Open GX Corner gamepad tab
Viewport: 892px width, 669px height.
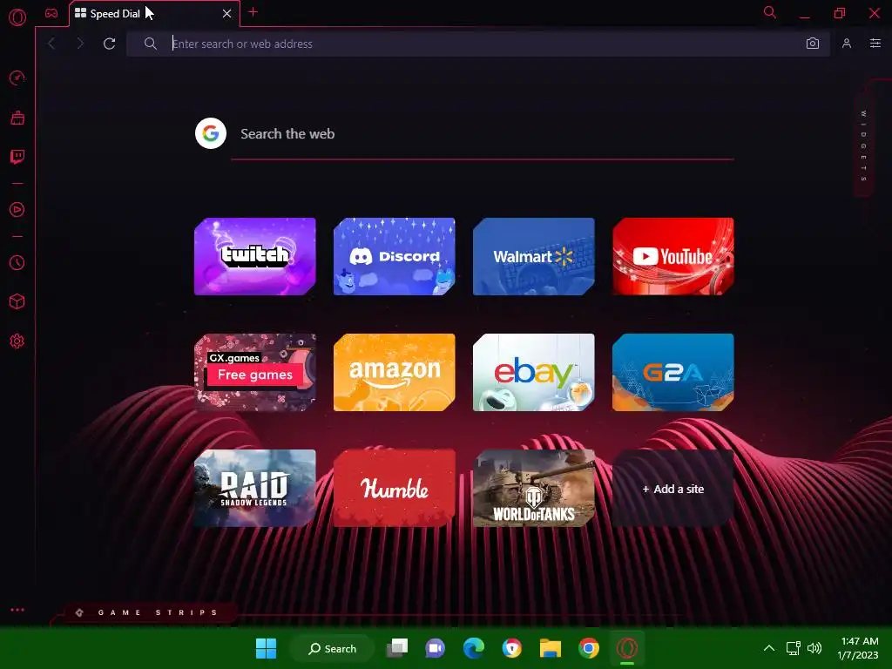pos(51,13)
